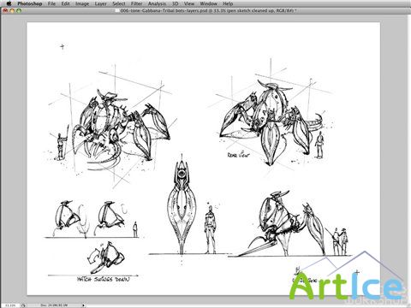Viewport: 411px width, 308px height.
Task: Open the Select menu
Action: pos(119,3)
